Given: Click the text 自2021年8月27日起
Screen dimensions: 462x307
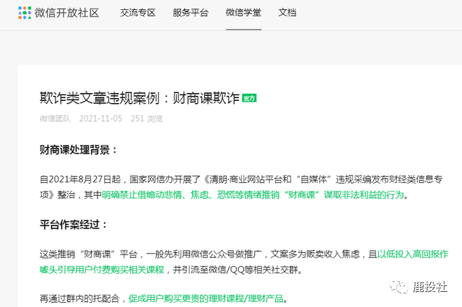Looking at the screenshot, I should [x=80, y=179].
